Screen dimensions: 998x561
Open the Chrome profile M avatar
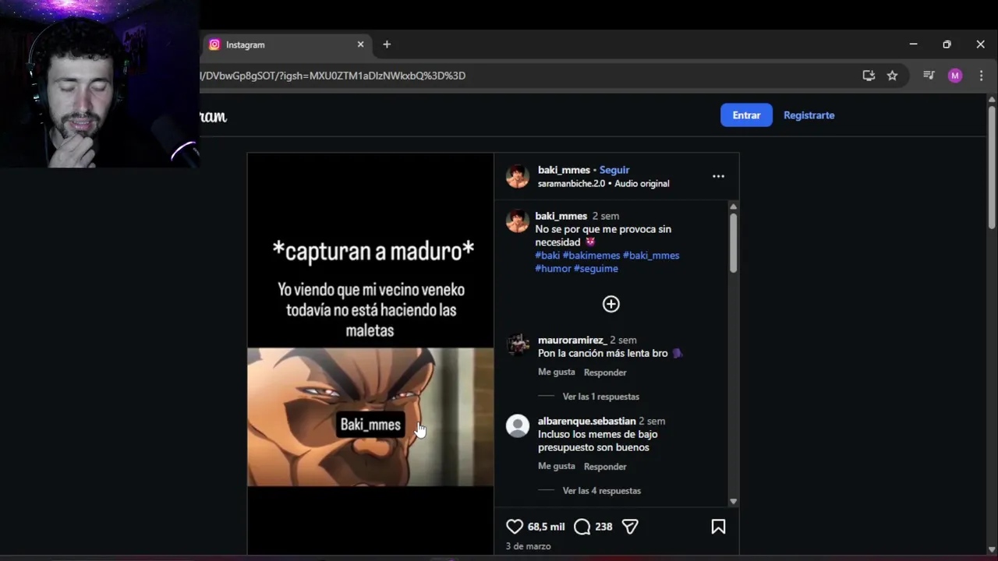(x=955, y=76)
